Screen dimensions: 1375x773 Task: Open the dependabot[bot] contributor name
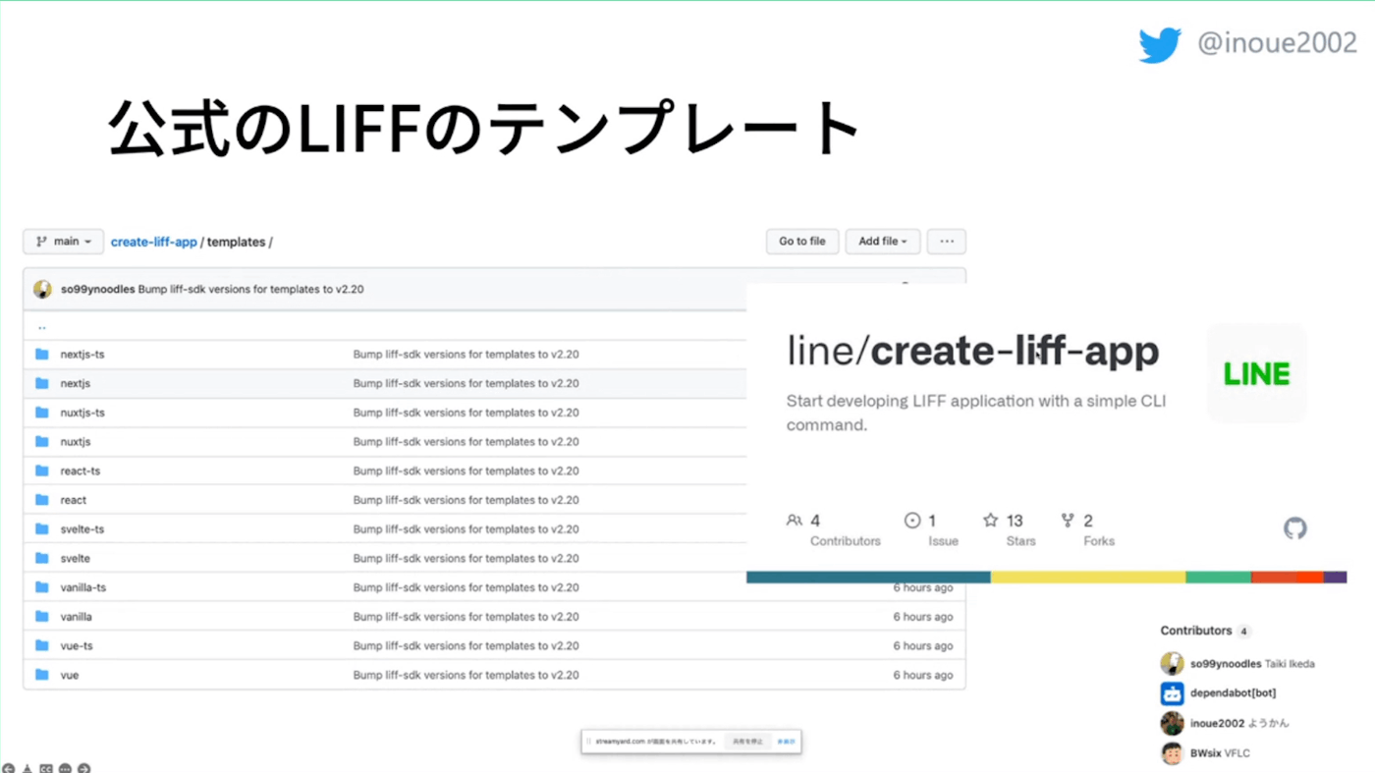tap(1234, 693)
